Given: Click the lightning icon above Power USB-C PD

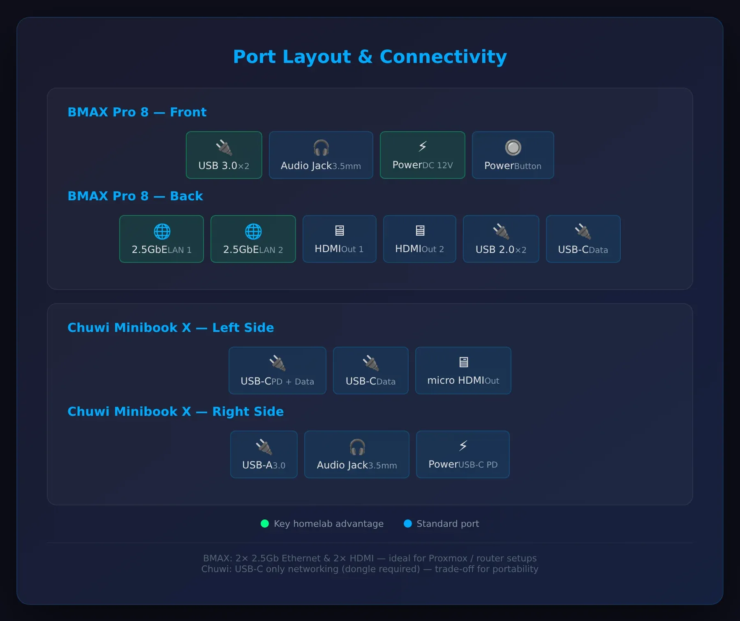Looking at the screenshot, I should 463,446.
